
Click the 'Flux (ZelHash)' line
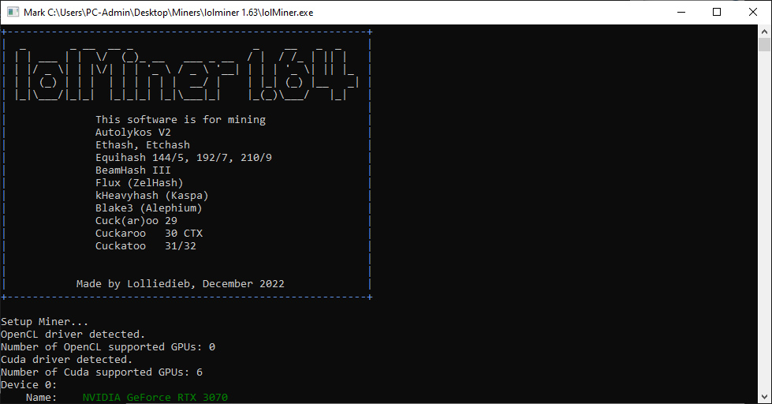click(x=140, y=183)
